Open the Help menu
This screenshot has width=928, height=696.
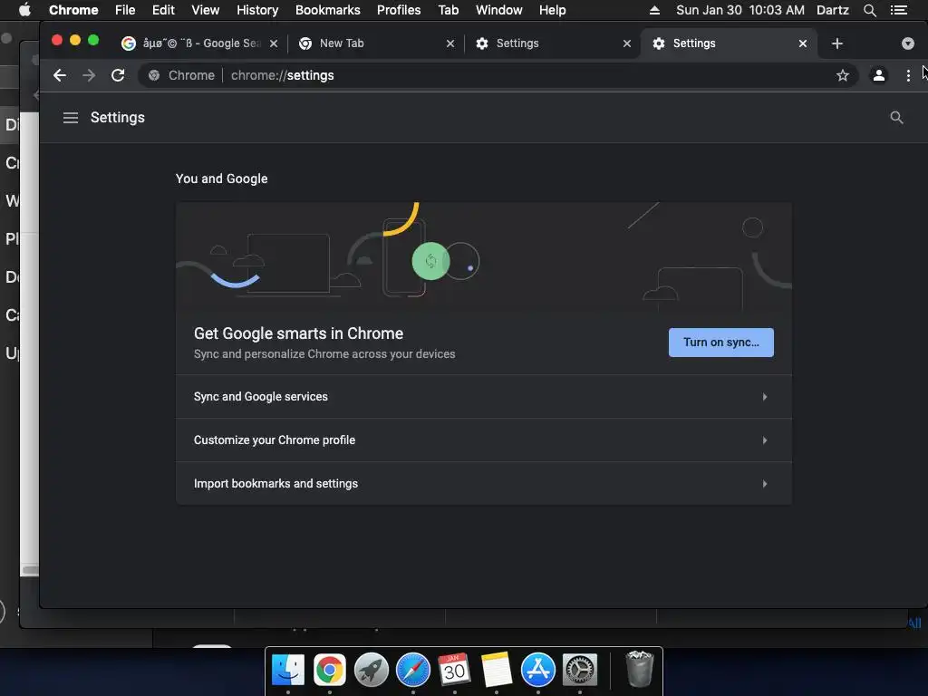(x=552, y=10)
